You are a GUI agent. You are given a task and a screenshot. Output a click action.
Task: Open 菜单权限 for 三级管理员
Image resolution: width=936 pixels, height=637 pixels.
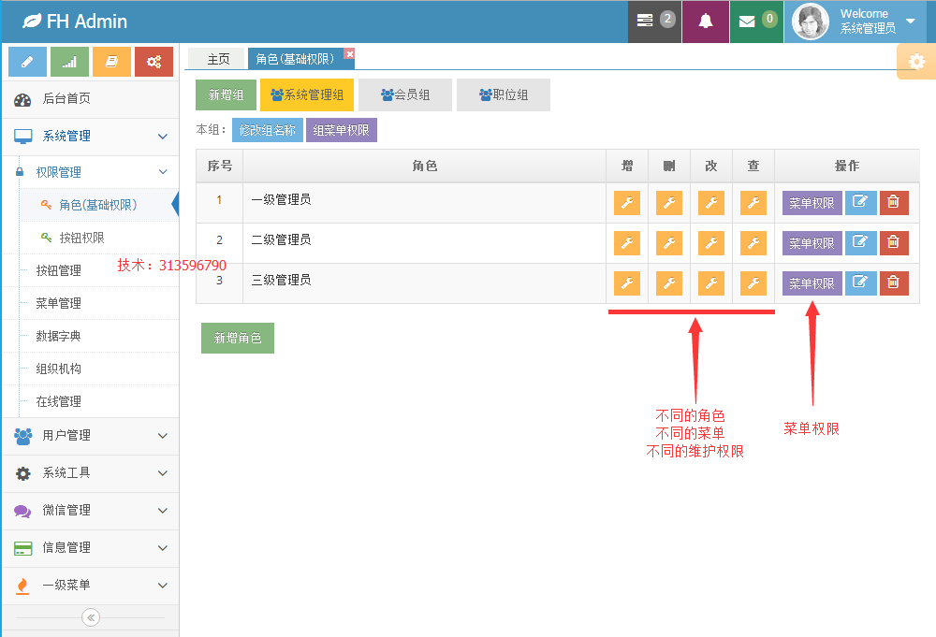coord(812,283)
